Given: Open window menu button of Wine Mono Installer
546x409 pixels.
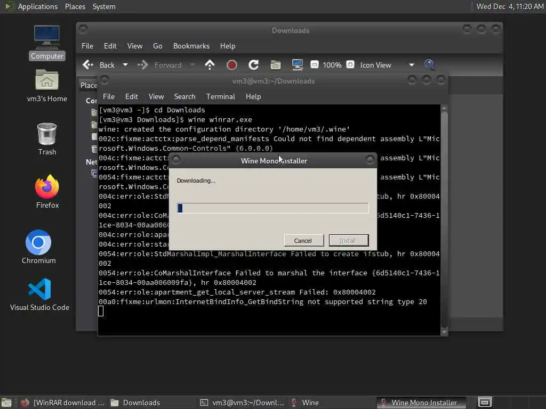Looking at the screenshot, I should tap(176, 160).
